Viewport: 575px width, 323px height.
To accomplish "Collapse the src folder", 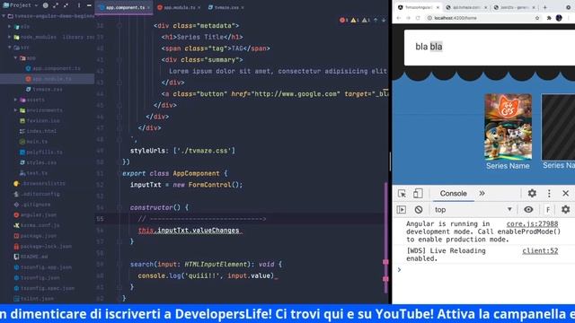I will pos(10,48).
